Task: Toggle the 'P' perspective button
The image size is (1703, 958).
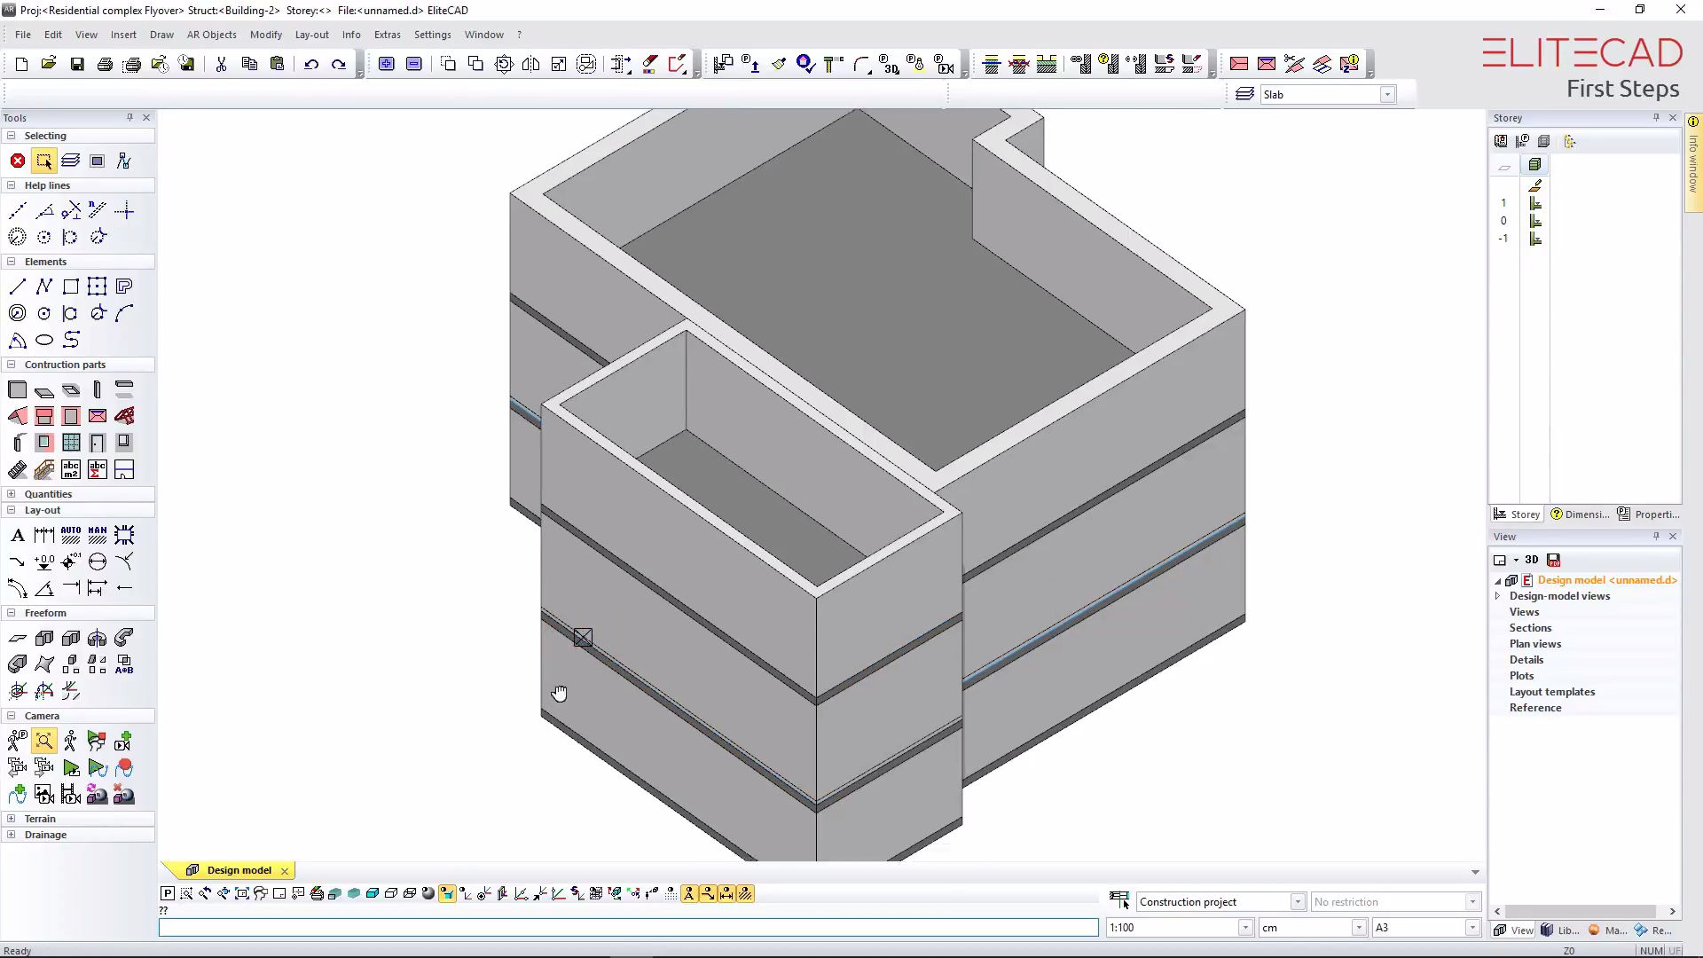Action: click(168, 893)
